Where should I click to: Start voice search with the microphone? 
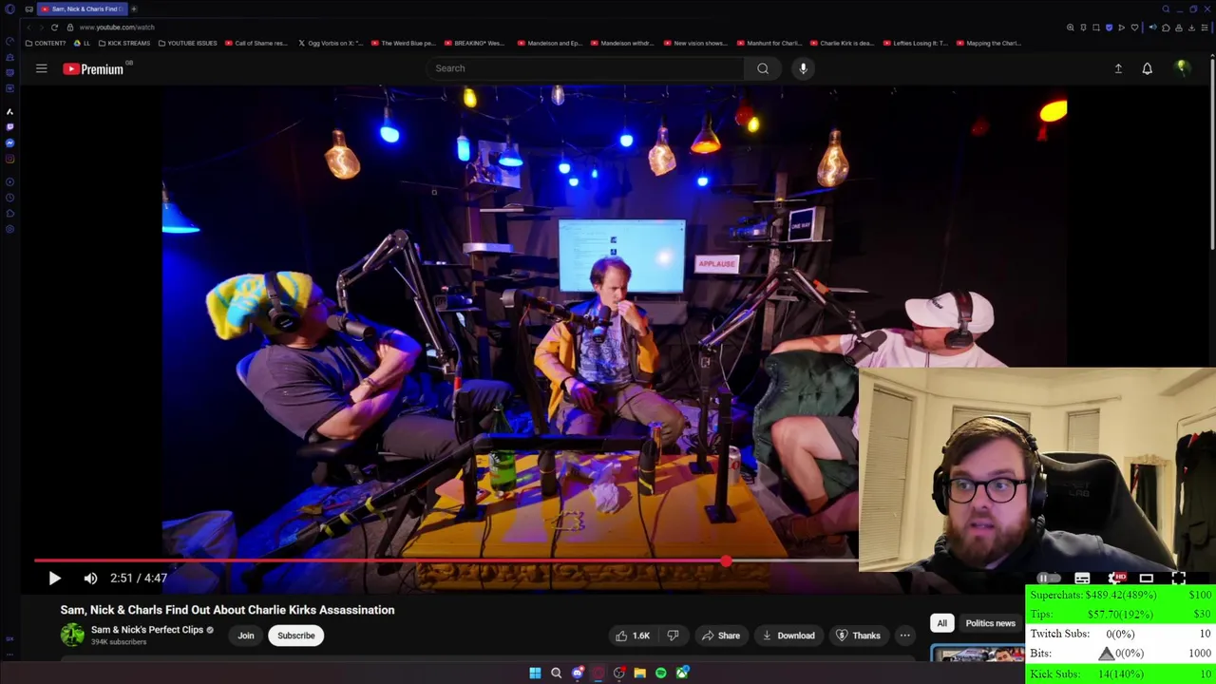(x=803, y=68)
